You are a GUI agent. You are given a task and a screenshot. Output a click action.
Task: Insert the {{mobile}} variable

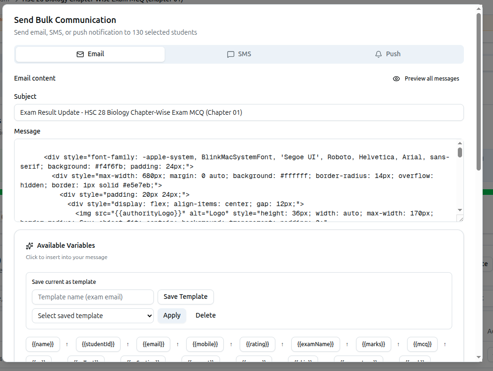[x=205, y=344]
